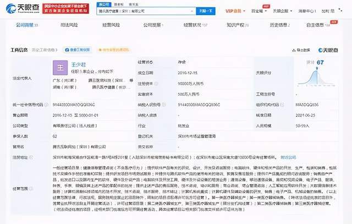Switch to the 知识产权 section tab
352x224 pixels.
(238, 25)
